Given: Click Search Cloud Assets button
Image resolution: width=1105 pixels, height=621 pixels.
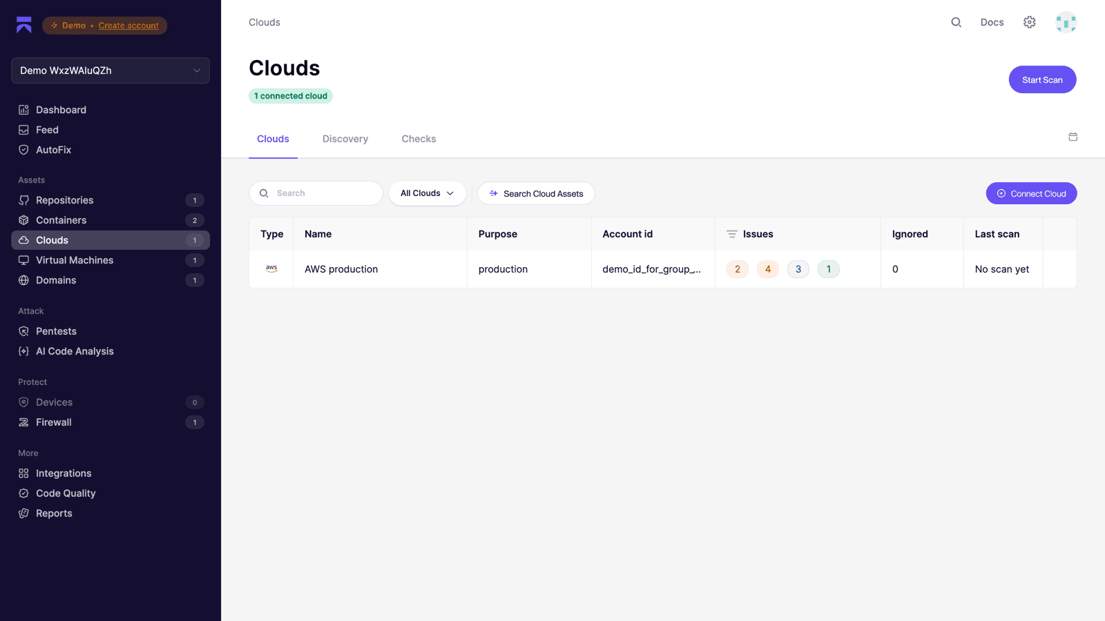Looking at the screenshot, I should click(536, 193).
